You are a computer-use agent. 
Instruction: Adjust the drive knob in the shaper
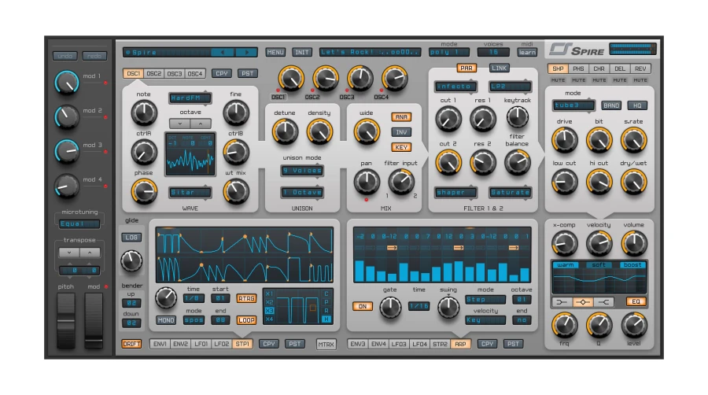(564, 140)
